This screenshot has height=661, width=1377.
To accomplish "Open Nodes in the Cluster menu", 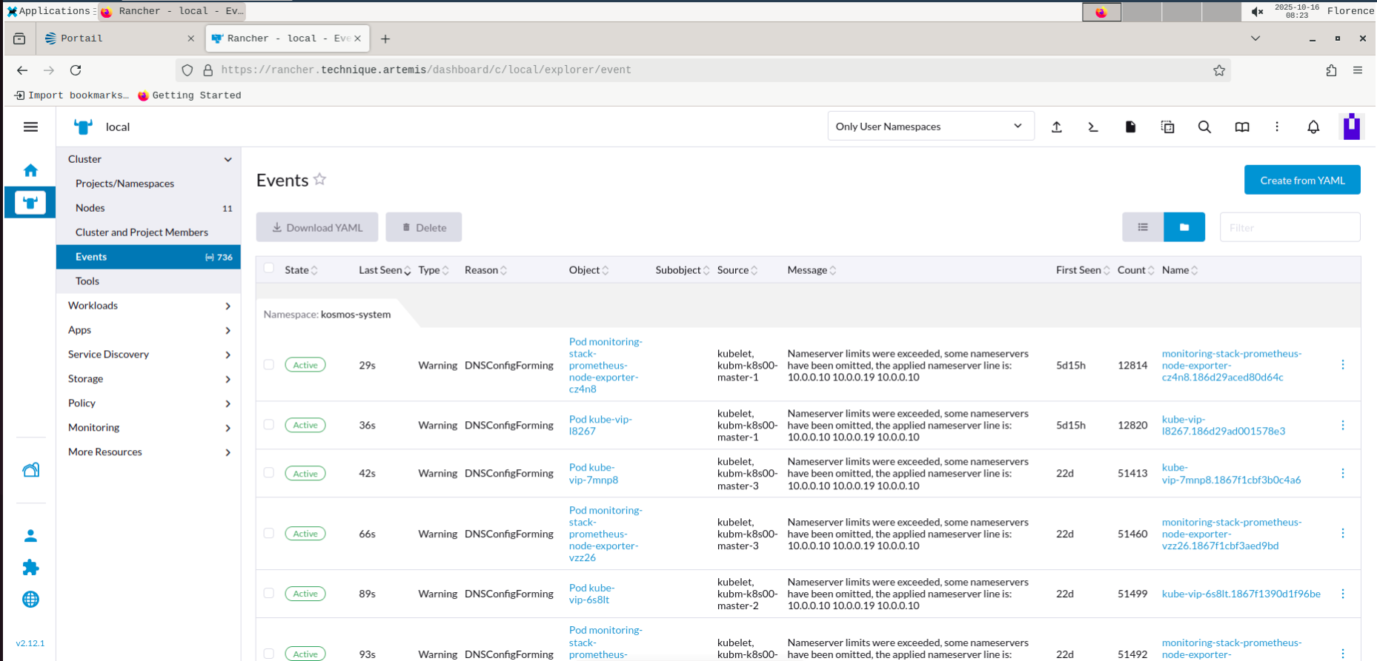I will [90, 208].
